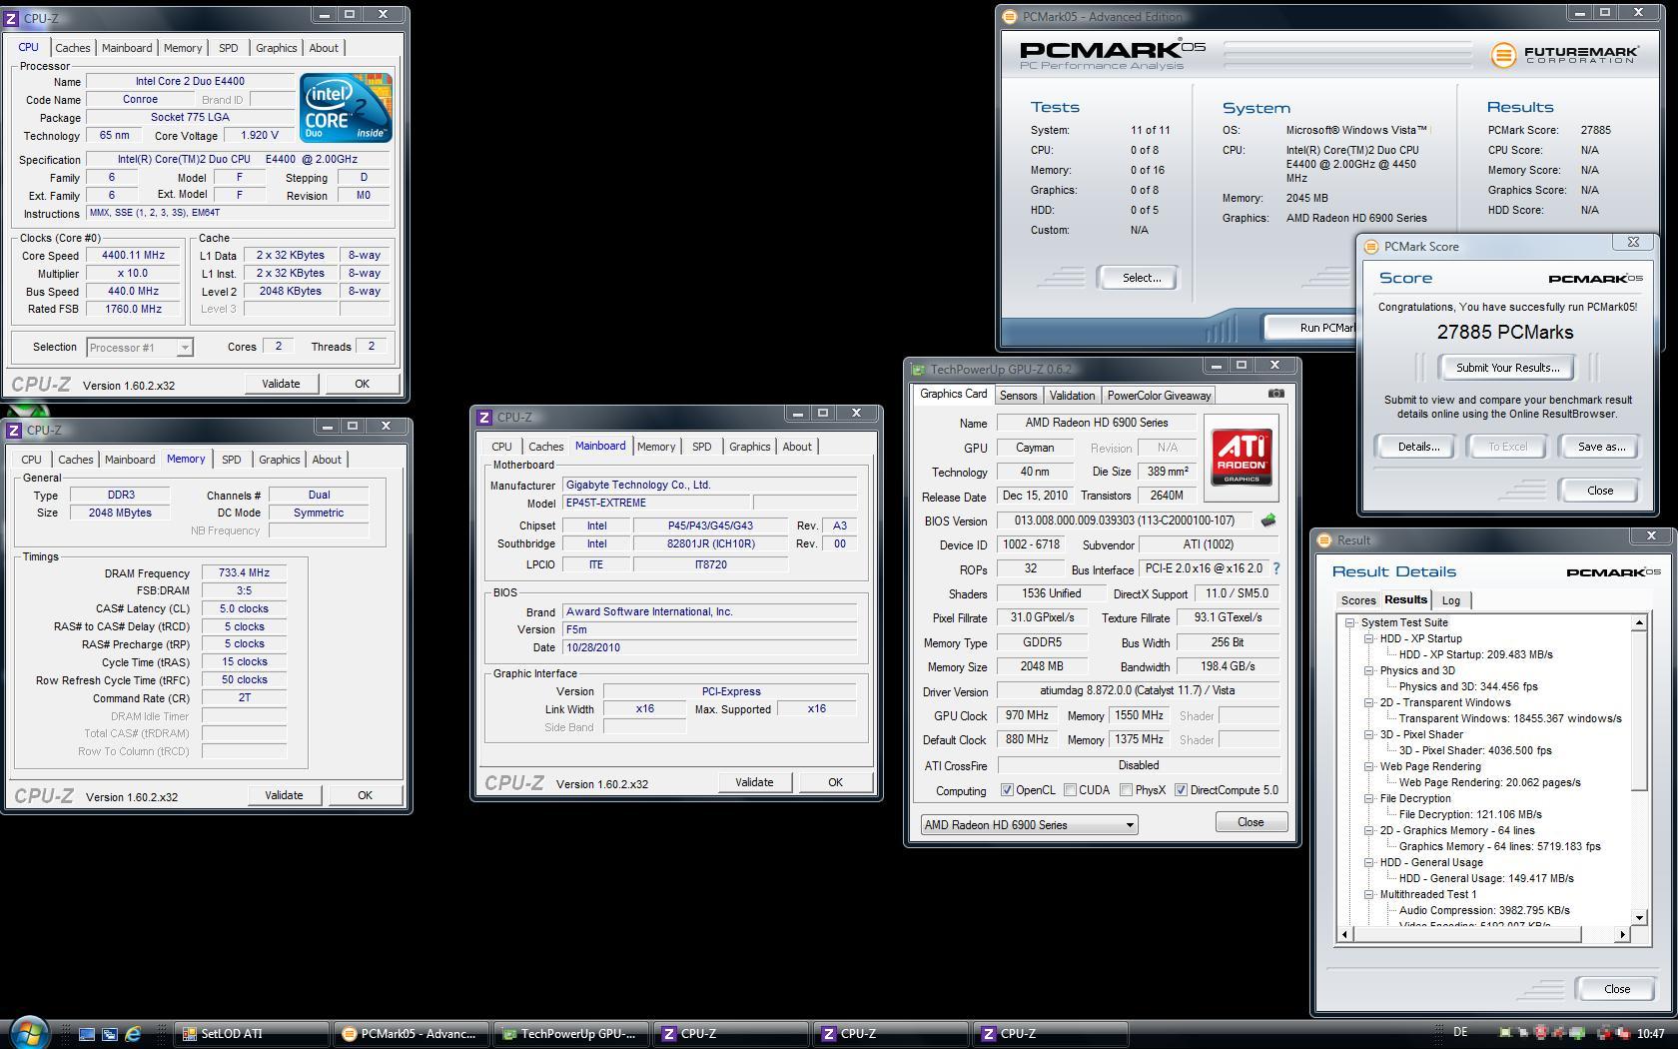The height and width of the screenshot is (1049, 1678).
Task: Switch to PCMark05 taskbar button
Action: (412, 1034)
